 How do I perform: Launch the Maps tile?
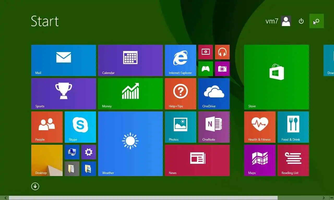(x=260, y=160)
